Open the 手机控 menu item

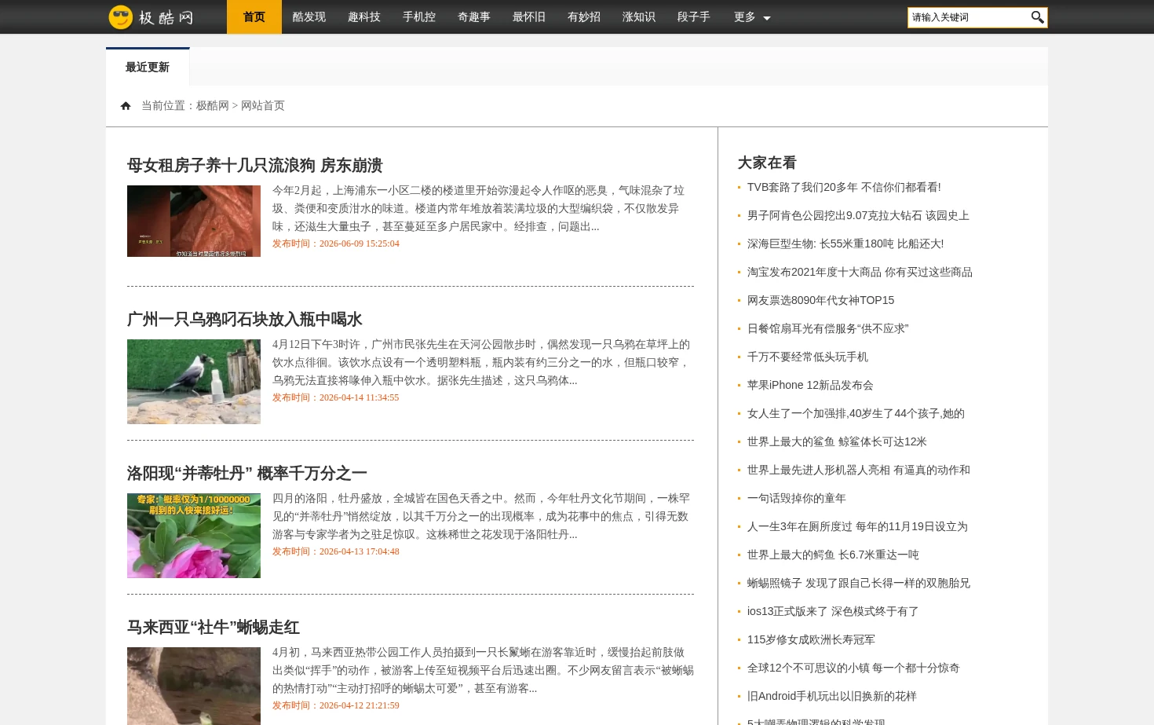click(419, 17)
